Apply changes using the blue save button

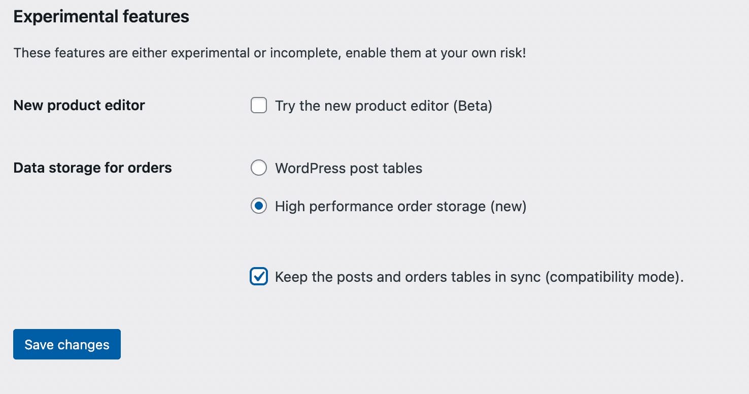click(x=66, y=344)
